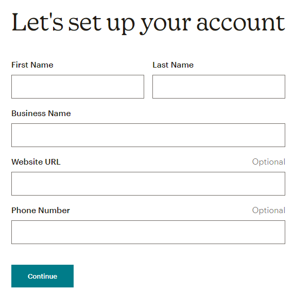The width and height of the screenshot is (294, 306).
Task: Activate the Phone Number input box
Action: [x=148, y=232]
